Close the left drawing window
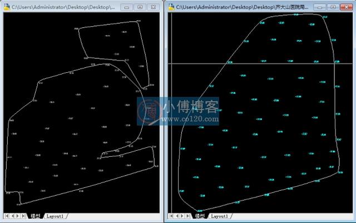The height and width of the screenshot is (223, 356). pyautogui.click(x=152, y=7)
